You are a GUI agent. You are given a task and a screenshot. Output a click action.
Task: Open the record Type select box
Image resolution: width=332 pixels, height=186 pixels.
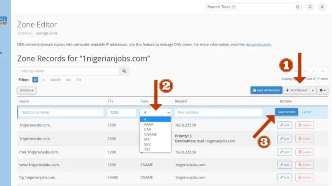tap(155, 112)
